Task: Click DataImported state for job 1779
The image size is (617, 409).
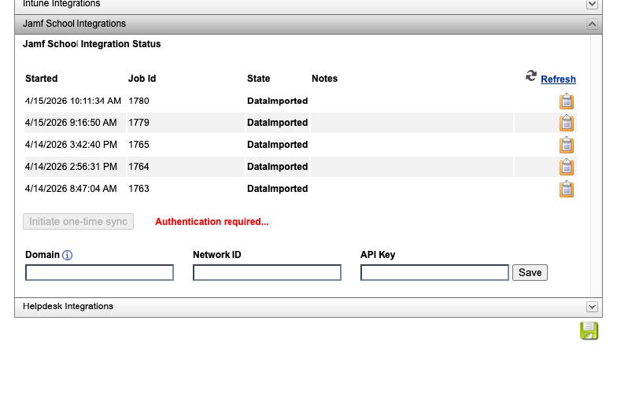Action: pyautogui.click(x=277, y=123)
